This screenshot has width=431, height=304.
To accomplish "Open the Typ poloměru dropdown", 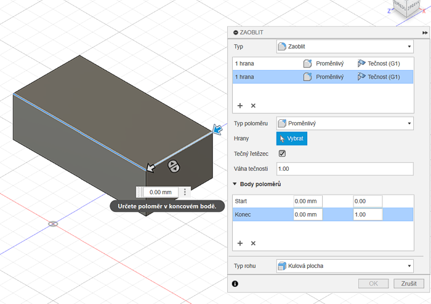I will click(x=345, y=123).
